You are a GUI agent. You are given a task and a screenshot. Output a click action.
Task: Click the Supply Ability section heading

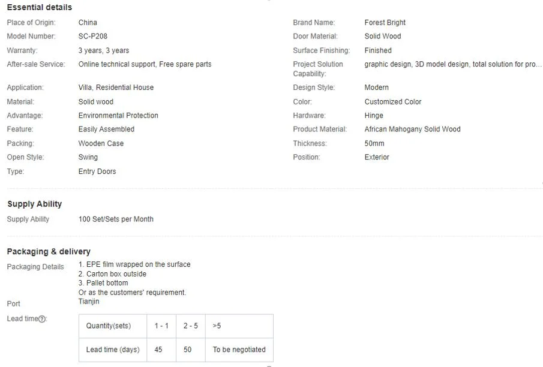35,204
